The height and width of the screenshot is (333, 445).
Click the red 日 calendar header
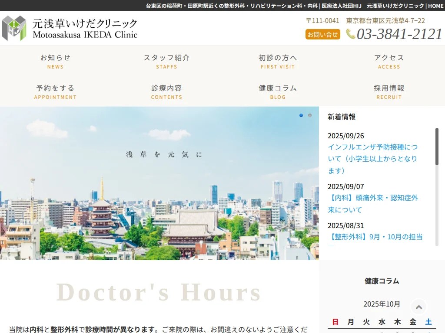tap(335, 322)
